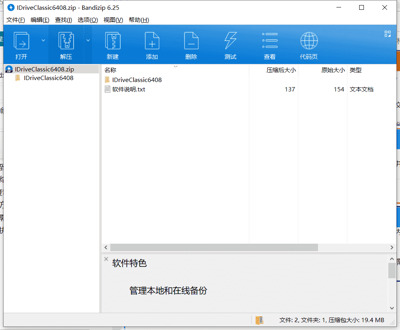Image resolution: width=400 pixels, height=330 pixels.
Task: Click horizontal scrollbar right arrow
Action: coord(392,247)
